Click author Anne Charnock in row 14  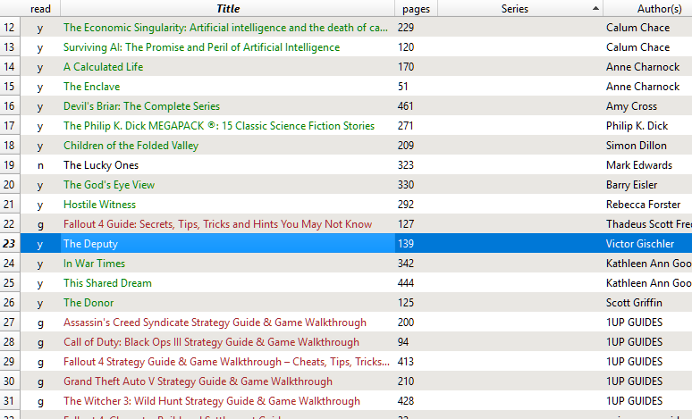(x=643, y=67)
